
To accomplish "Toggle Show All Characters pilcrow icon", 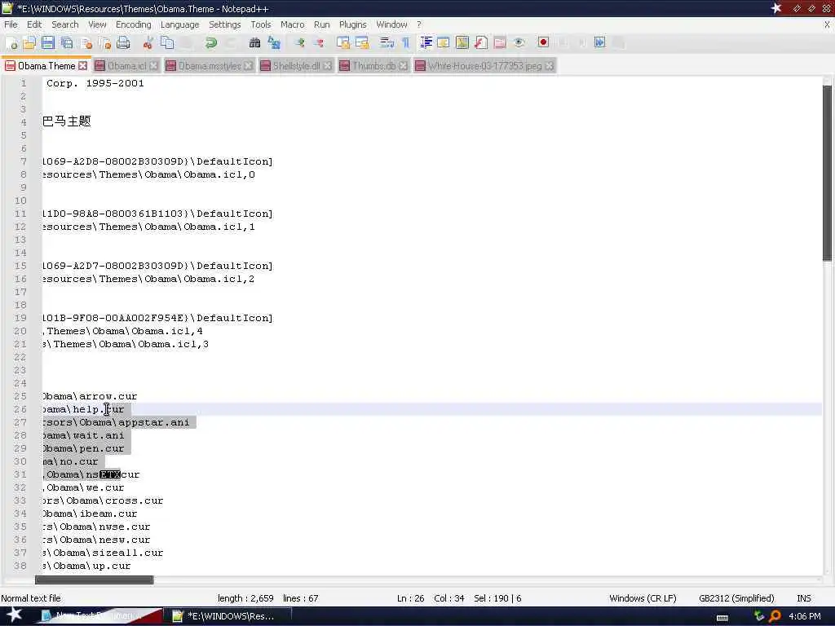I will 406,43.
